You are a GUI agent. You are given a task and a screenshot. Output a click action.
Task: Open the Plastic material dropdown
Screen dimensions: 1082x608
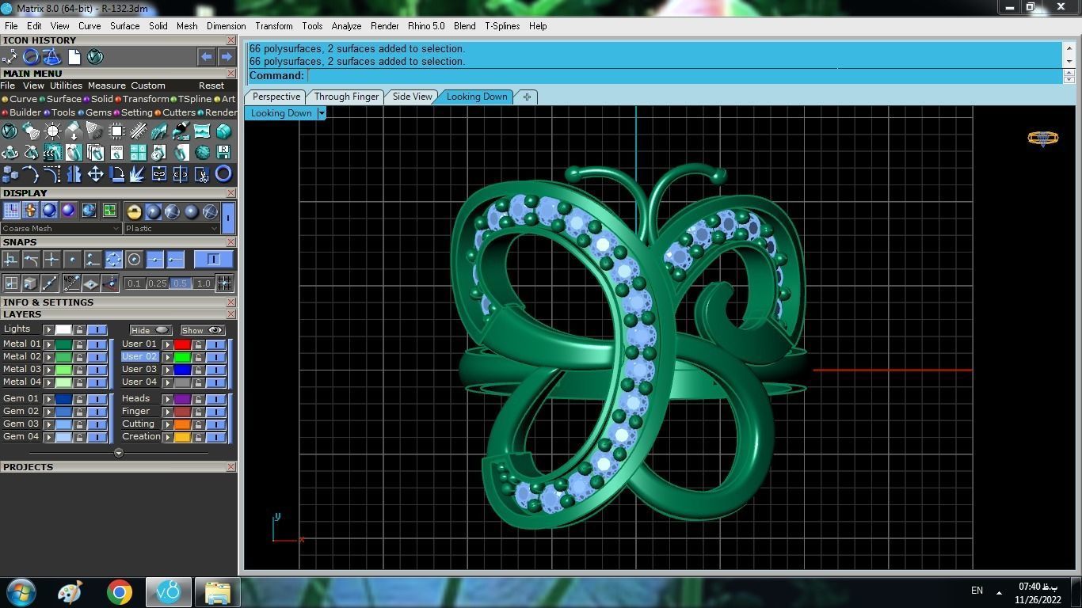171,228
